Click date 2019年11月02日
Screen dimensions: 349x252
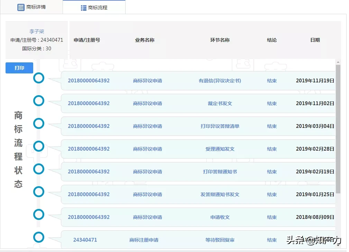tap(315, 104)
